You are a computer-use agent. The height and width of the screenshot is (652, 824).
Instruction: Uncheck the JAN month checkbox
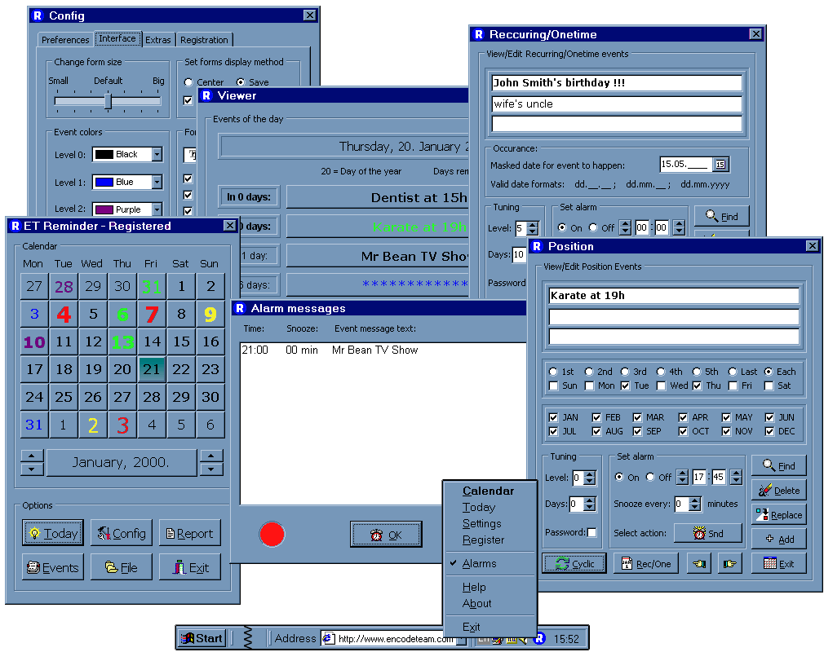click(553, 417)
